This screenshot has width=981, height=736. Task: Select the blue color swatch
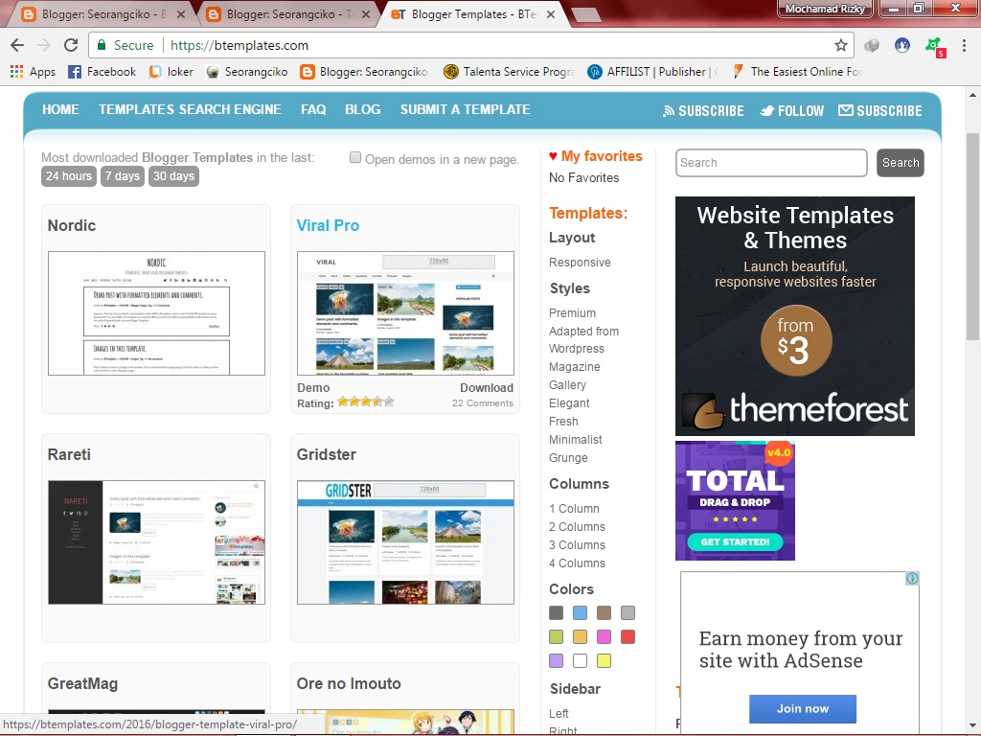pos(580,612)
